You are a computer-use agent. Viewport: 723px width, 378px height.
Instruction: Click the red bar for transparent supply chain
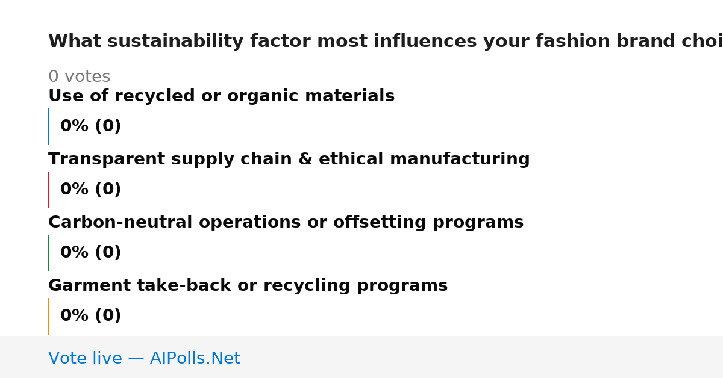(x=48, y=190)
